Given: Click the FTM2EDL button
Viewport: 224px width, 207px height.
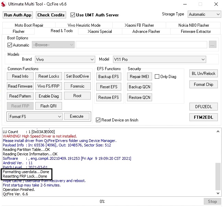Looking at the screenshot, I should 203,117.
